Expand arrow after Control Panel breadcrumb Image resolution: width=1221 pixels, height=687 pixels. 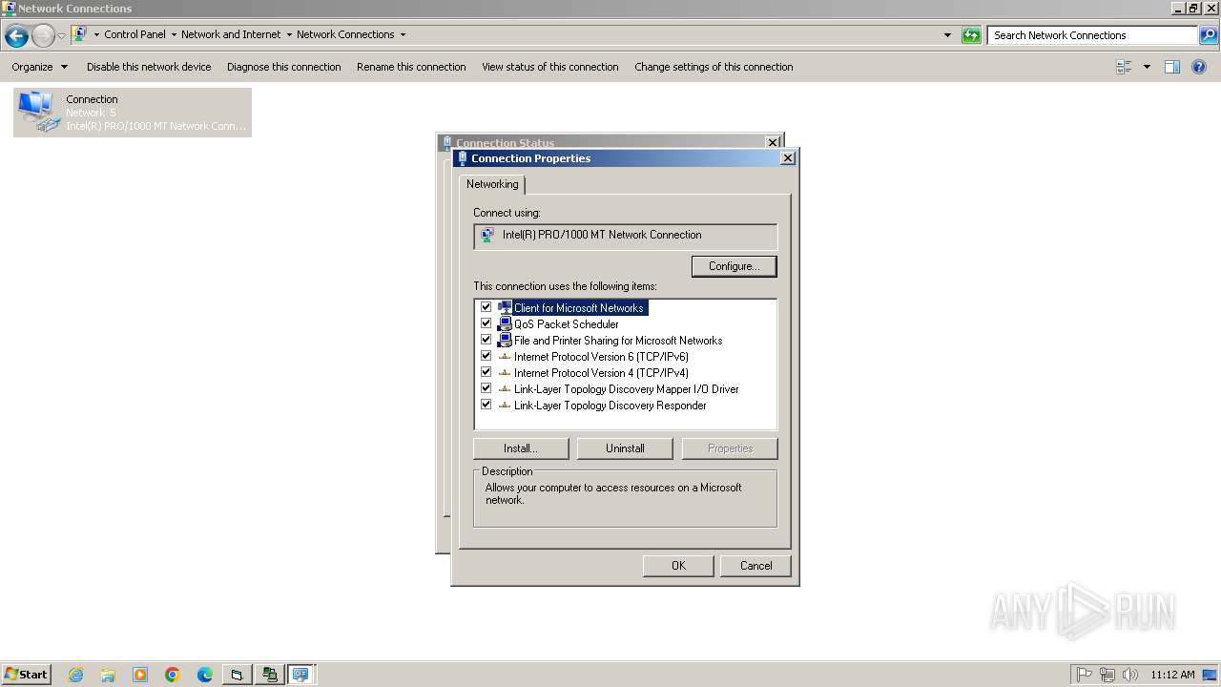tap(174, 34)
